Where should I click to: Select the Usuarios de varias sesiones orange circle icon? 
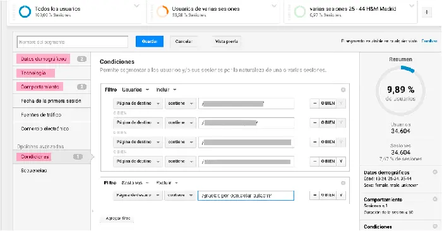(x=162, y=11)
